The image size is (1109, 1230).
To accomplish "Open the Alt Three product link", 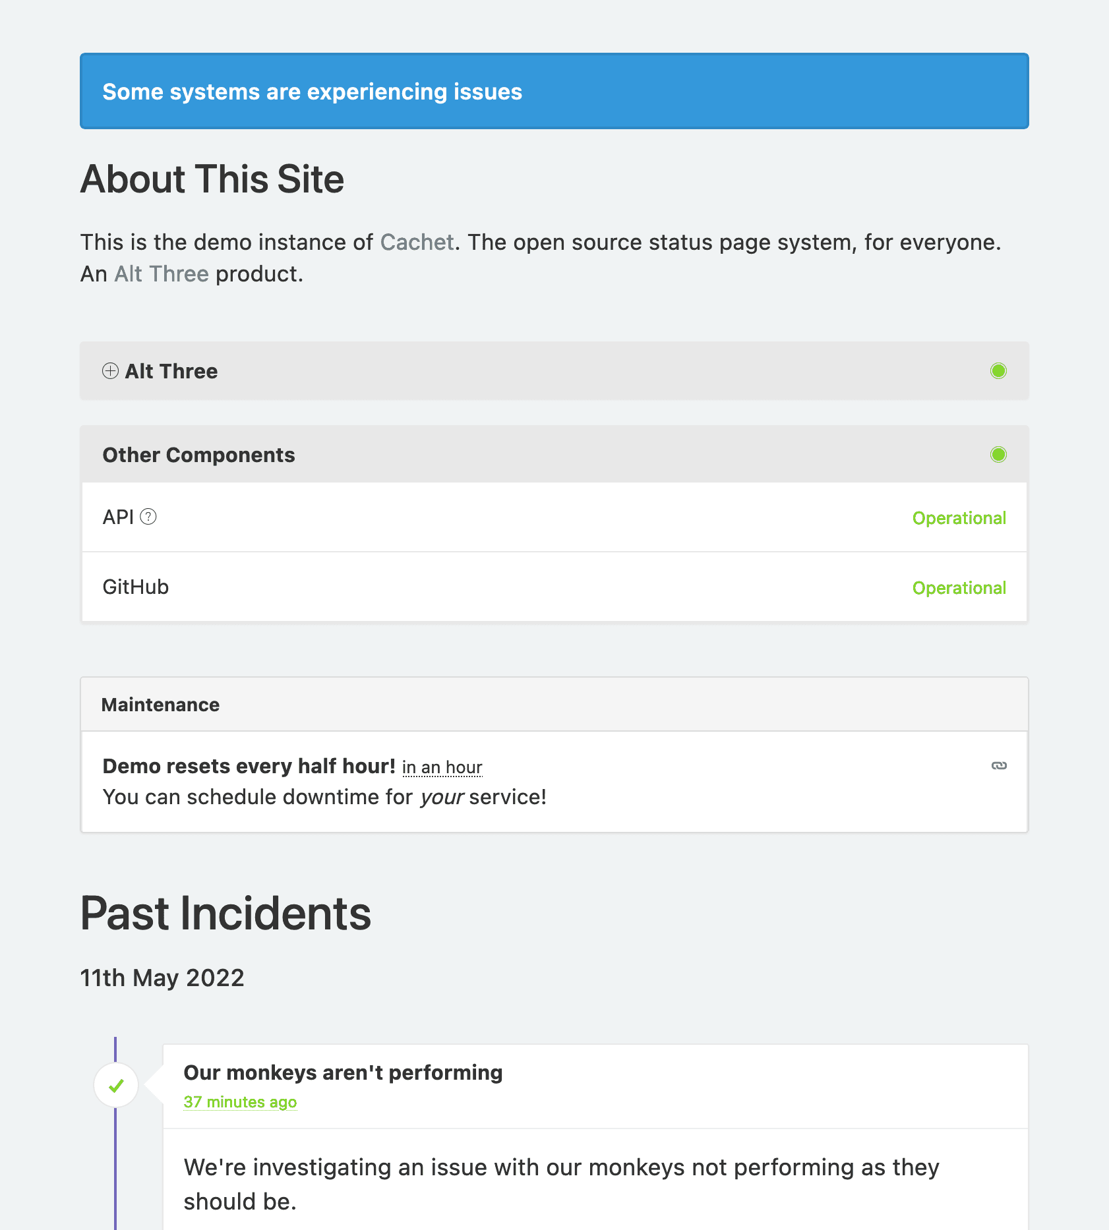I will pos(161,274).
